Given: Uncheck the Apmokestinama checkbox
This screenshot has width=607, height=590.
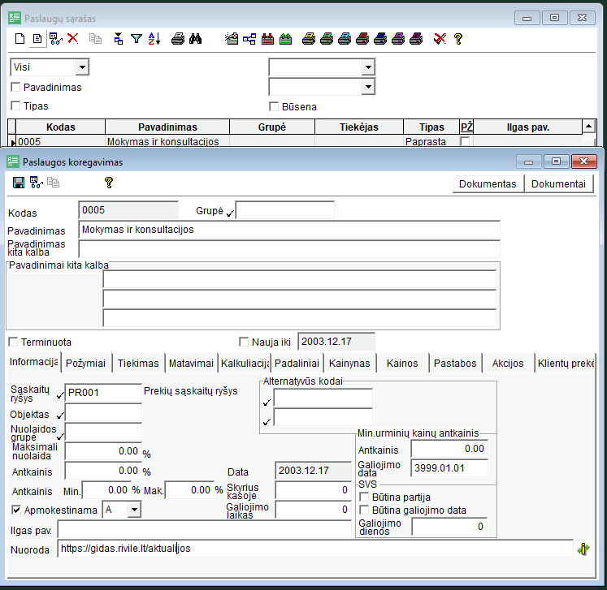Looking at the screenshot, I should pyautogui.click(x=16, y=510).
